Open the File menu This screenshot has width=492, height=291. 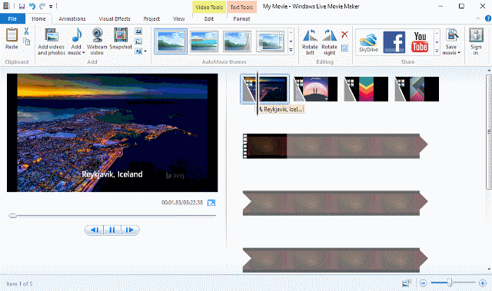[12, 18]
